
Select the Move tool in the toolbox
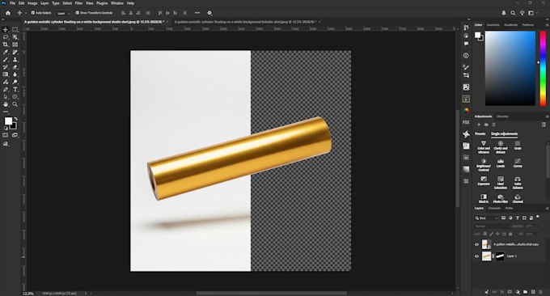(x=6, y=30)
